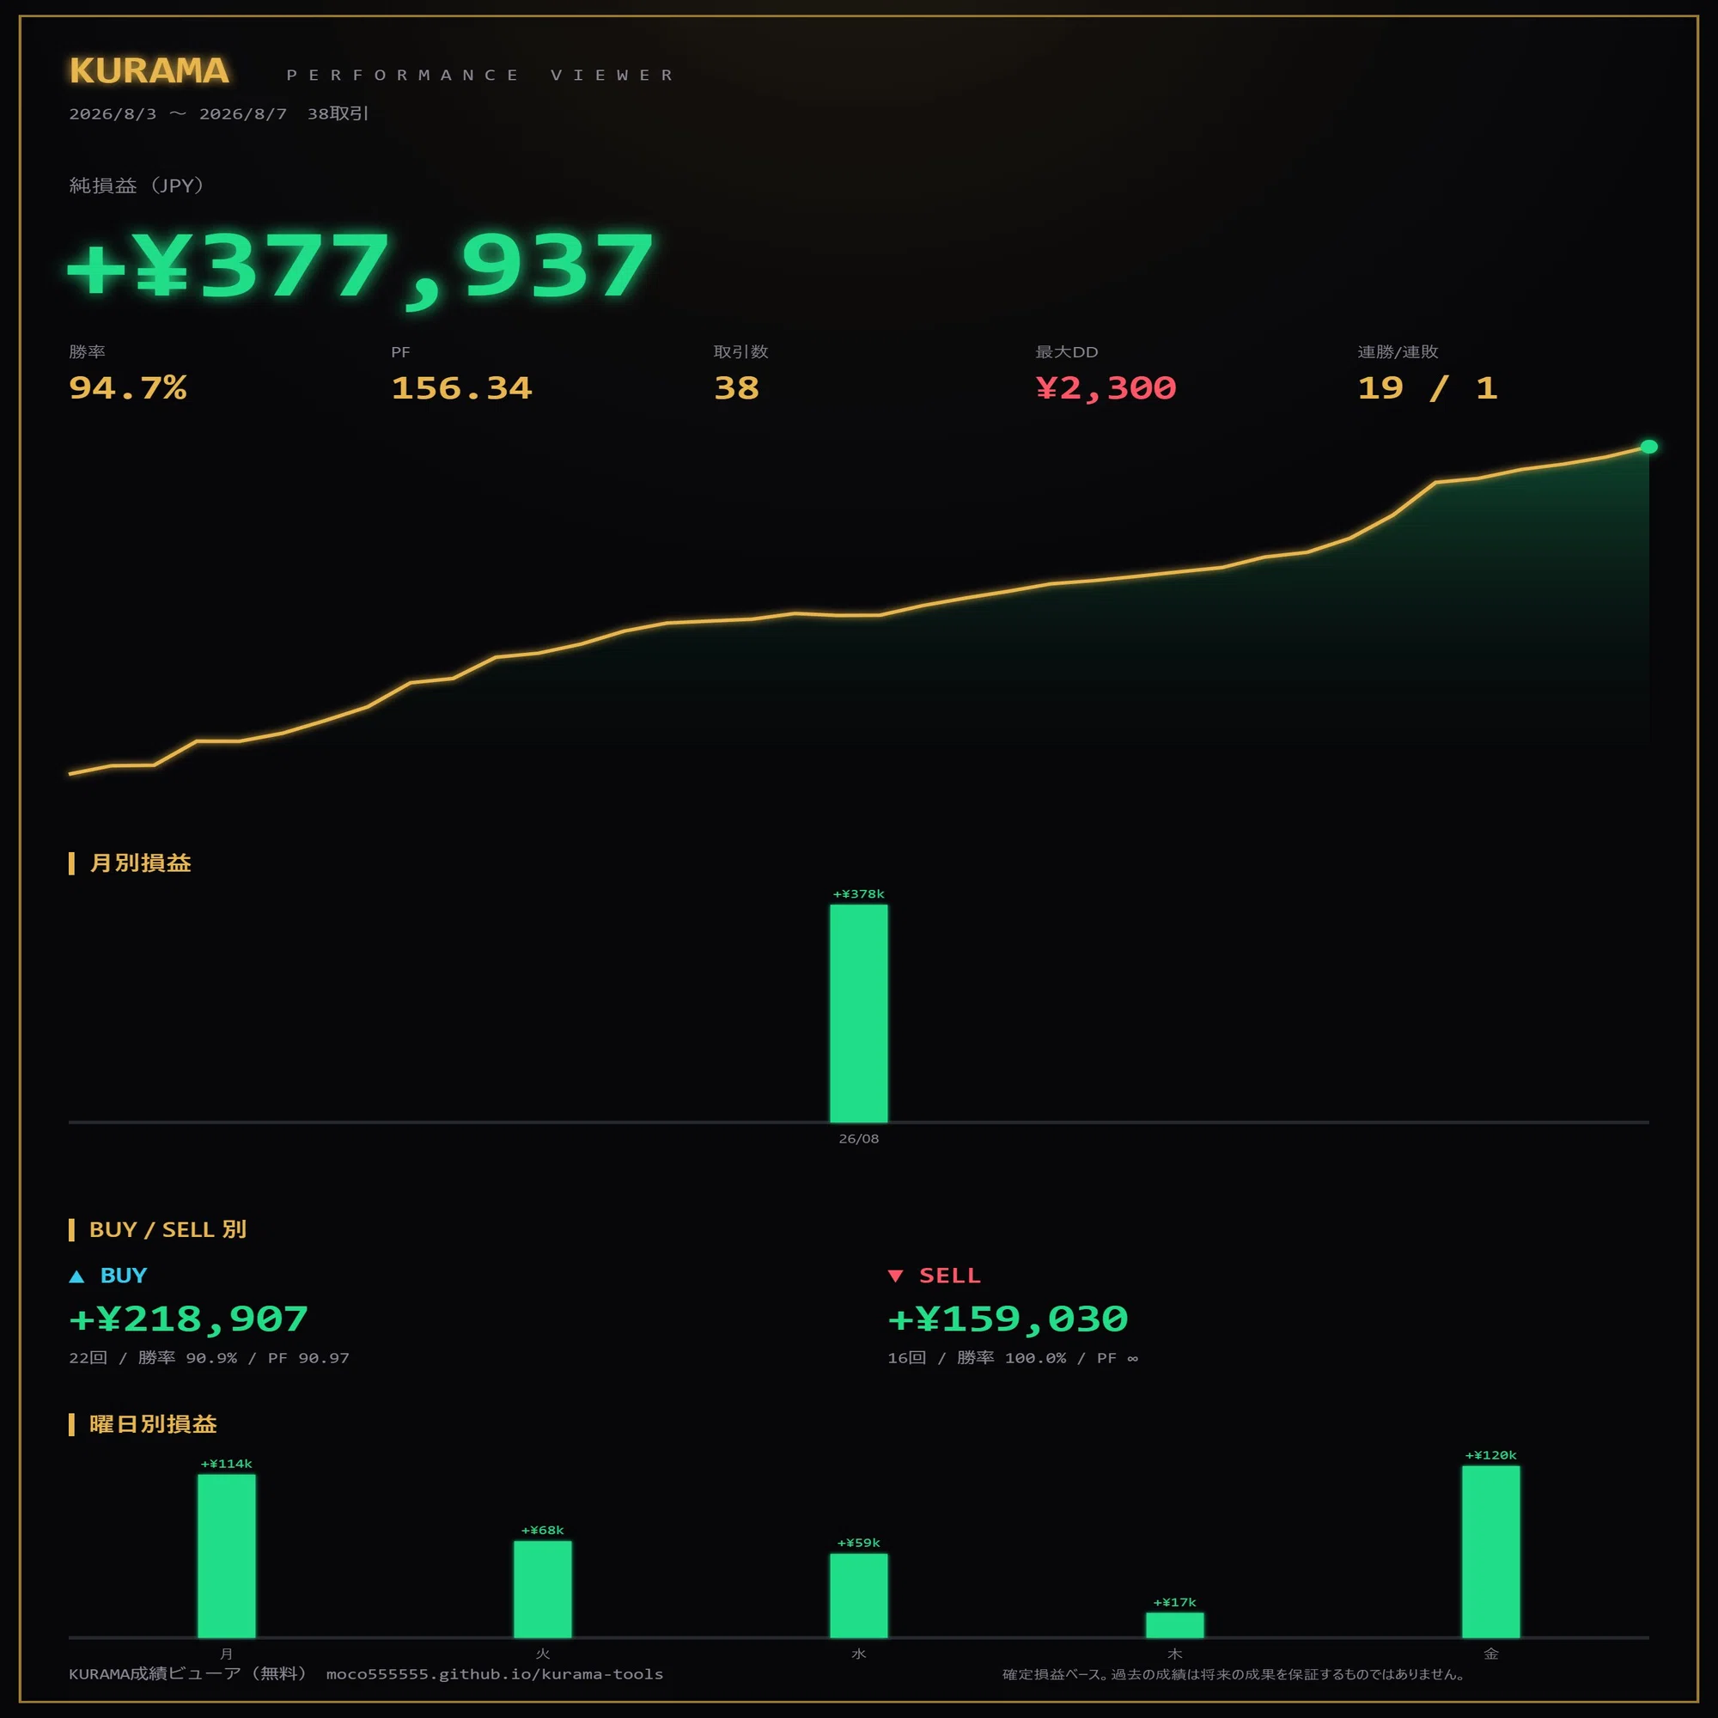Click the 金 weekday axis label
The image size is (1718, 1718).
point(1491,1654)
